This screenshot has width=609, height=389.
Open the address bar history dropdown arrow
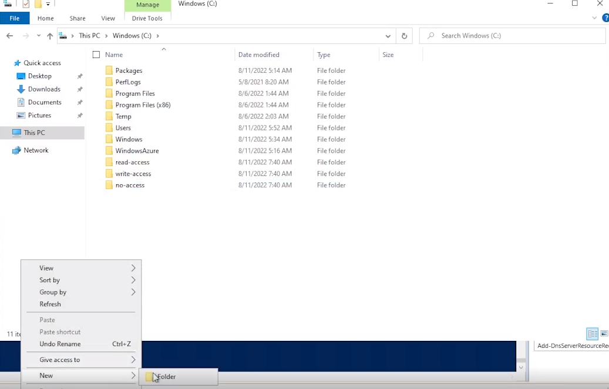pos(388,35)
